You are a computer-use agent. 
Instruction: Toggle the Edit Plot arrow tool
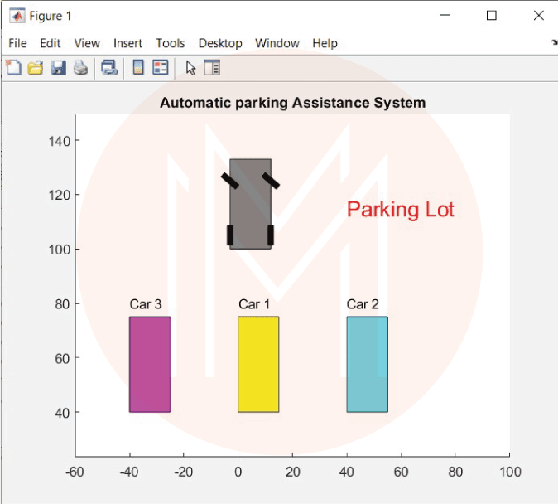click(191, 68)
